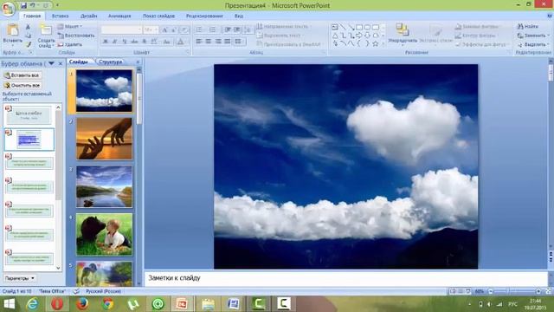Open the Упорядочить arrange icon
Image resolution: width=554 pixels, height=312 pixels.
coord(402,29)
